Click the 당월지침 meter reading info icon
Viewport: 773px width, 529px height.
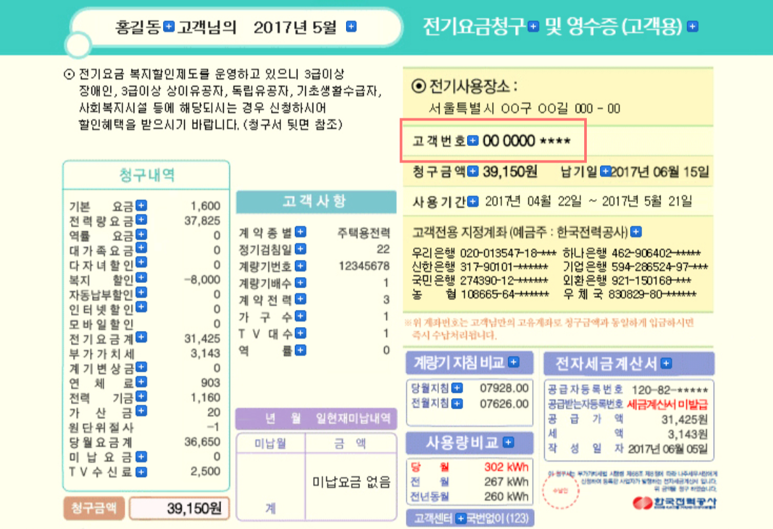(458, 388)
